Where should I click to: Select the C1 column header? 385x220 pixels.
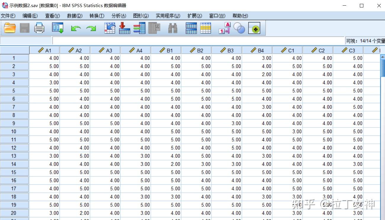(288, 50)
